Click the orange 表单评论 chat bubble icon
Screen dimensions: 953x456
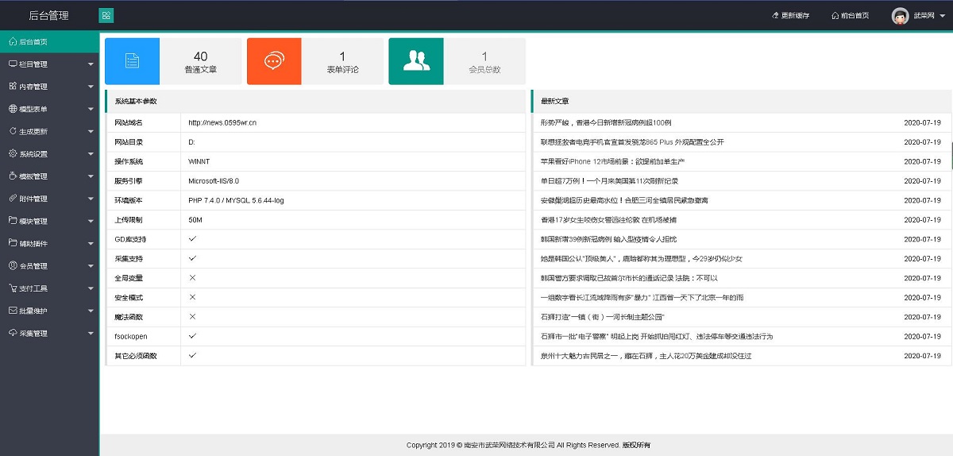click(x=274, y=61)
